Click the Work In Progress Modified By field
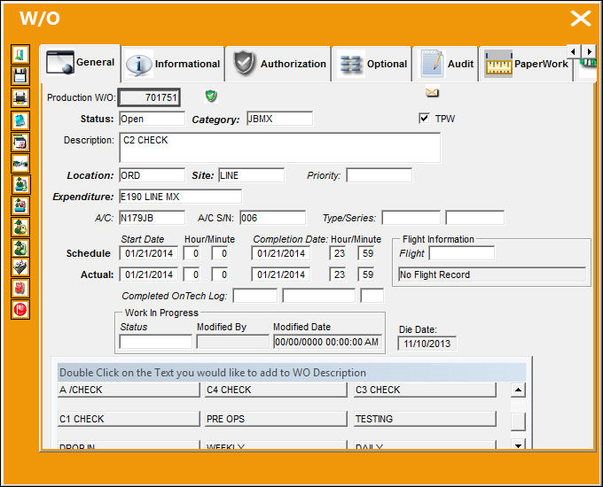The image size is (603, 487). (x=232, y=342)
